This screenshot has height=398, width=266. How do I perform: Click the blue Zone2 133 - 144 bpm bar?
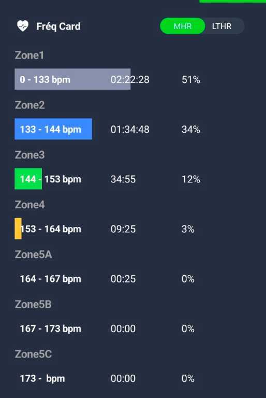53,129
